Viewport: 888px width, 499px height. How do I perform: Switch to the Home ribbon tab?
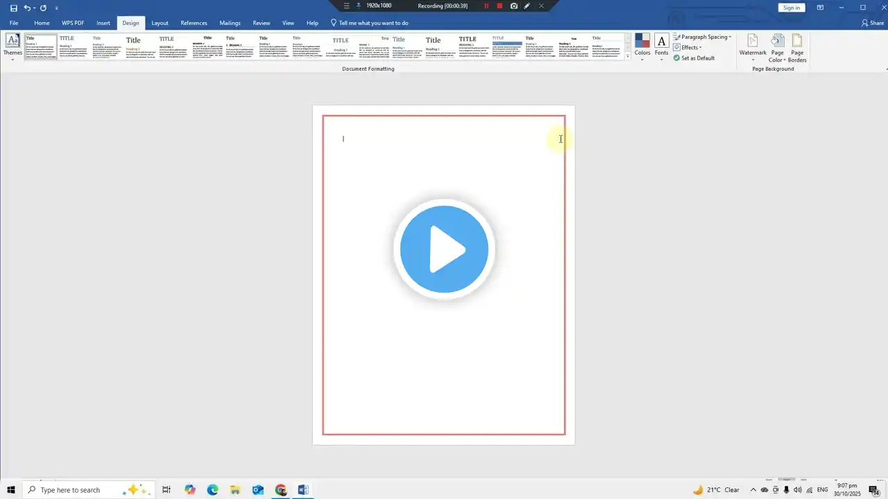(x=42, y=23)
